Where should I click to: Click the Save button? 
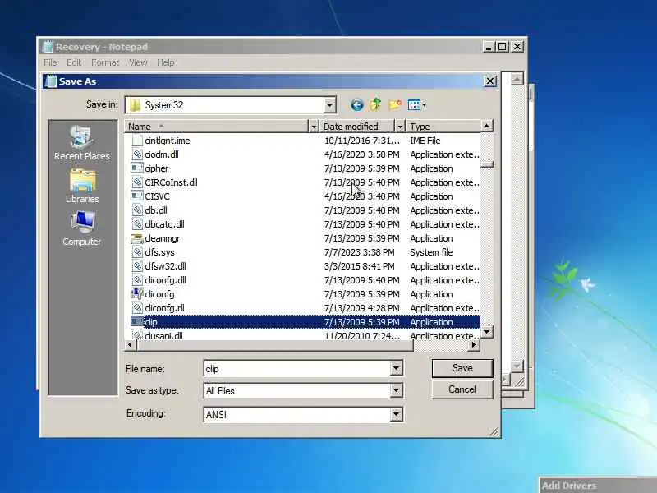click(462, 368)
